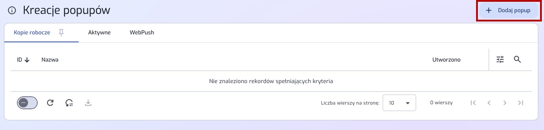This screenshot has width=544, height=130.
Task: Switch to the Aktywne tab
Action: pos(99,33)
